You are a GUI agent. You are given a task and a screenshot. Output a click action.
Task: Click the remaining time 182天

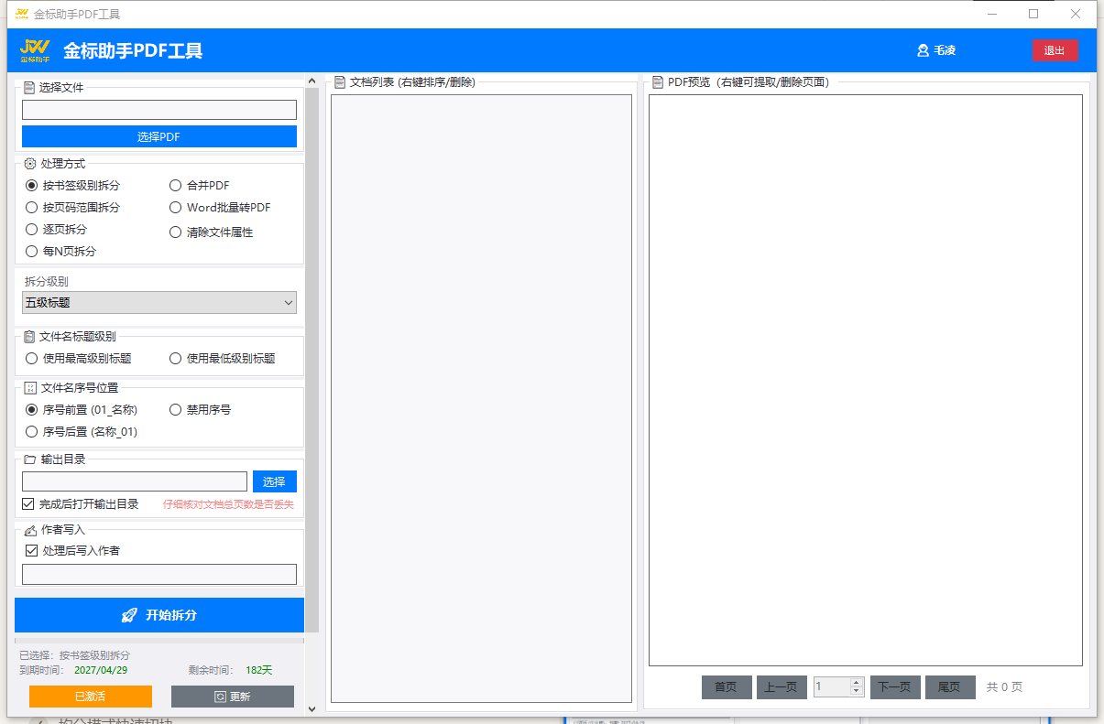[259, 670]
